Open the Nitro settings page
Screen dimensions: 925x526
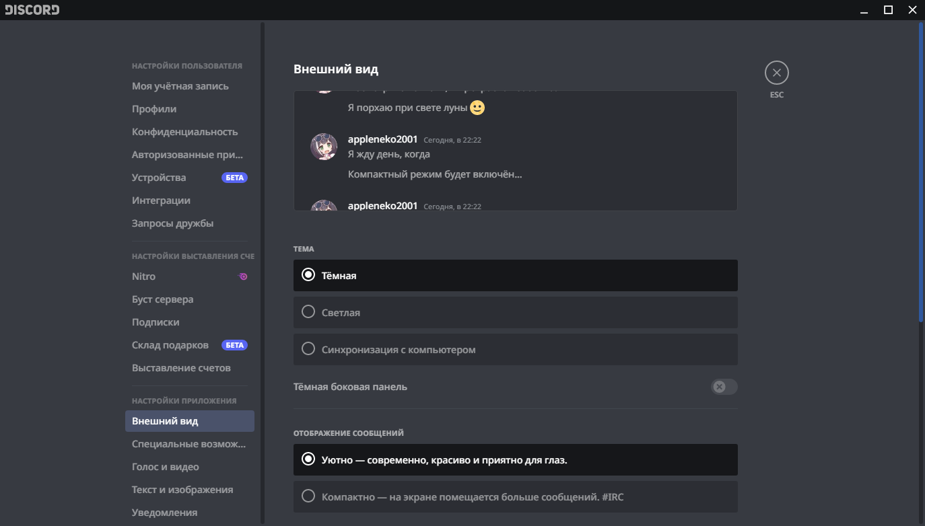click(190, 276)
